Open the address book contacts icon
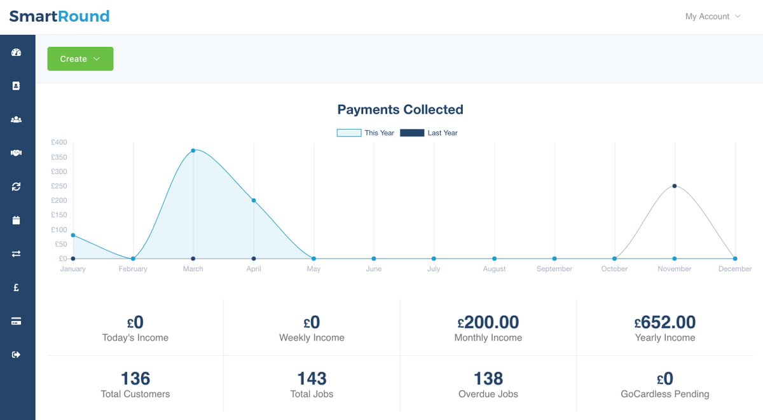The image size is (763, 420). point(17,86)
